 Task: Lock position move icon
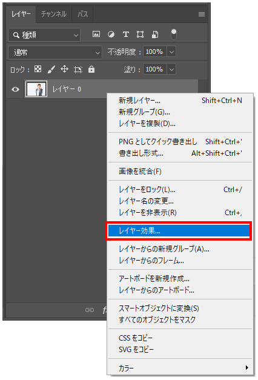click(x=64, y=69)
